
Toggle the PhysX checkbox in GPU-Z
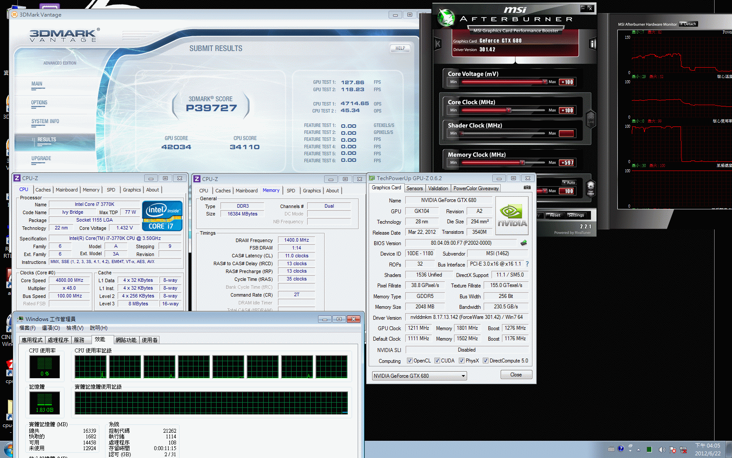[461, 361]
